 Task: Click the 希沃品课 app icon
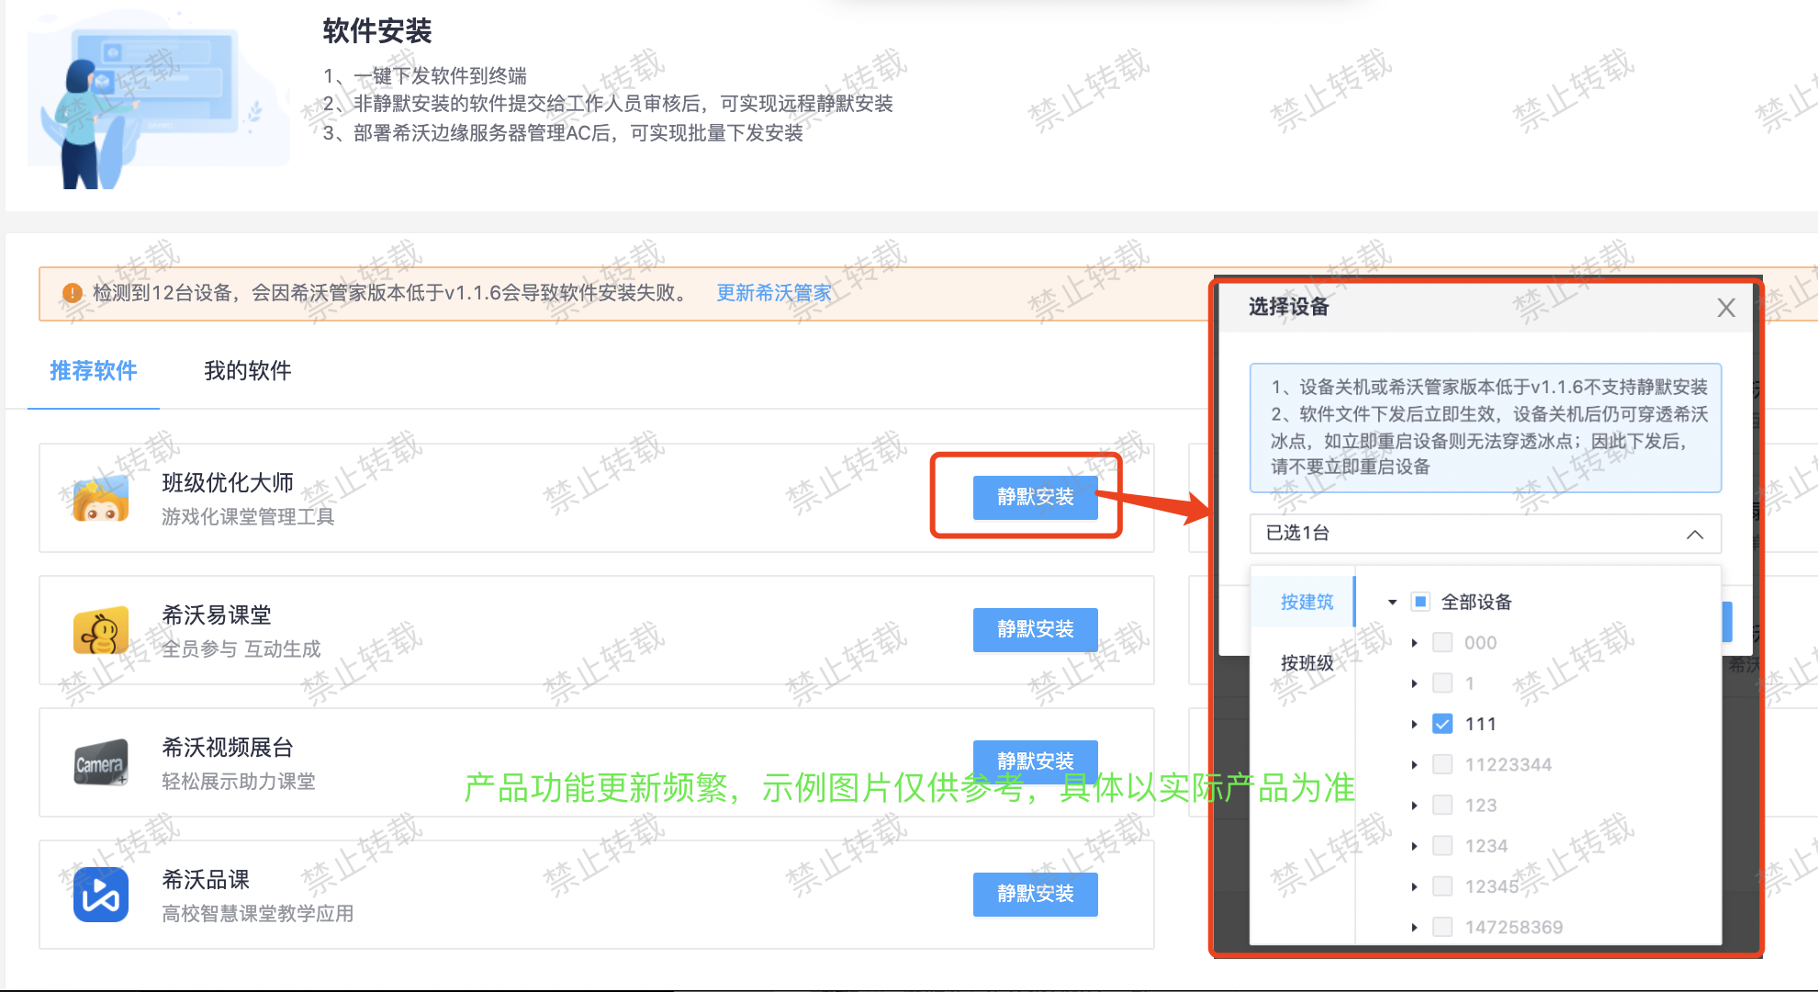pyautogui.click(x=101, y=895)
